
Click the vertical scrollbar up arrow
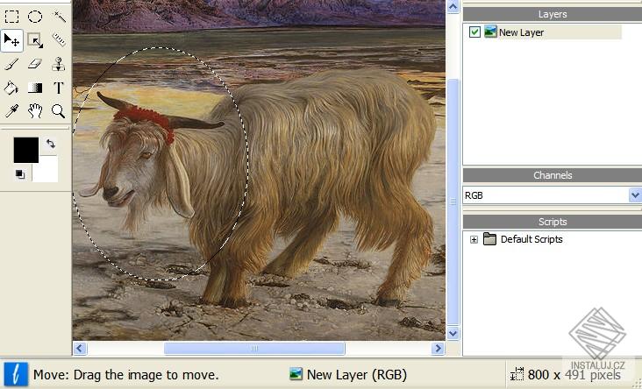[x=453, y=6]
